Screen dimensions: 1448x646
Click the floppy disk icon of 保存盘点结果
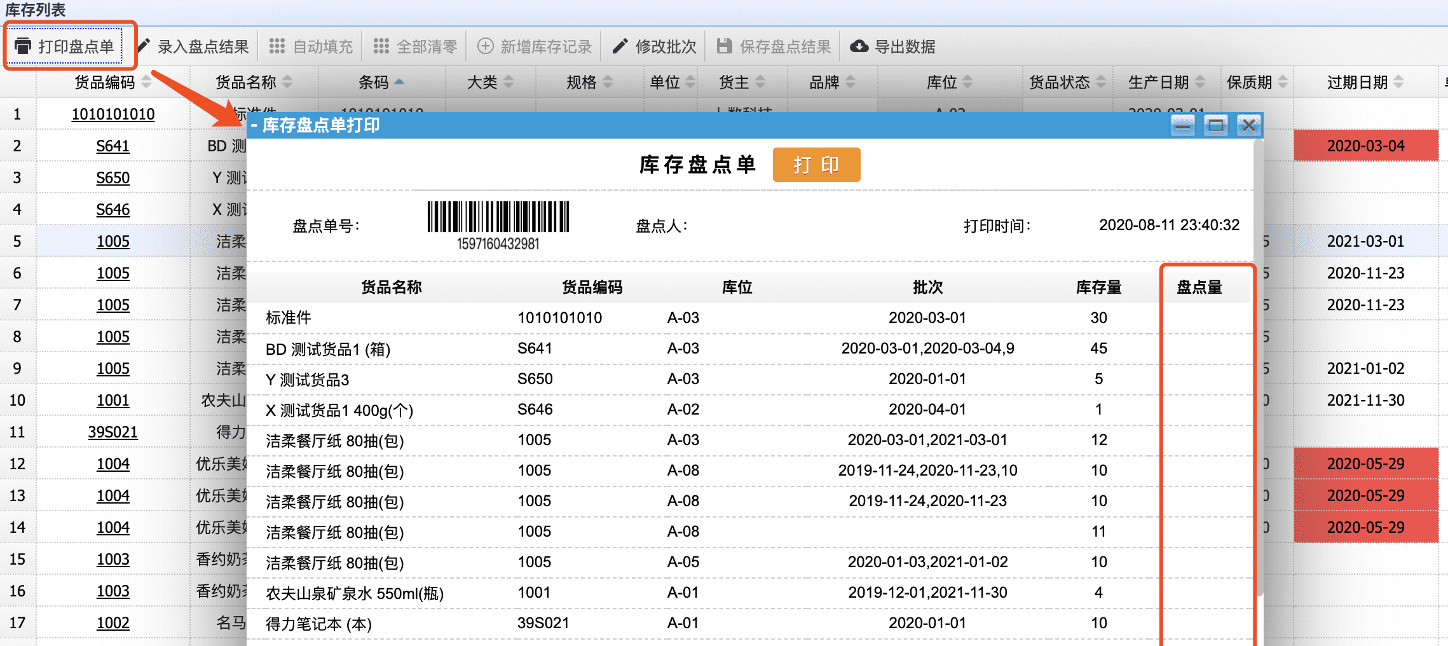tap(724, 46)
